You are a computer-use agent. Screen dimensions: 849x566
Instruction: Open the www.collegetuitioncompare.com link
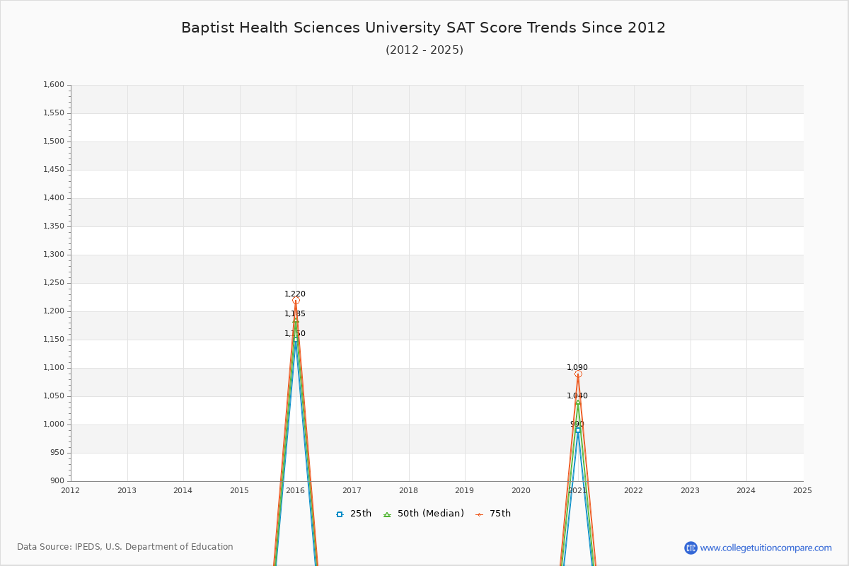(766, 548)
